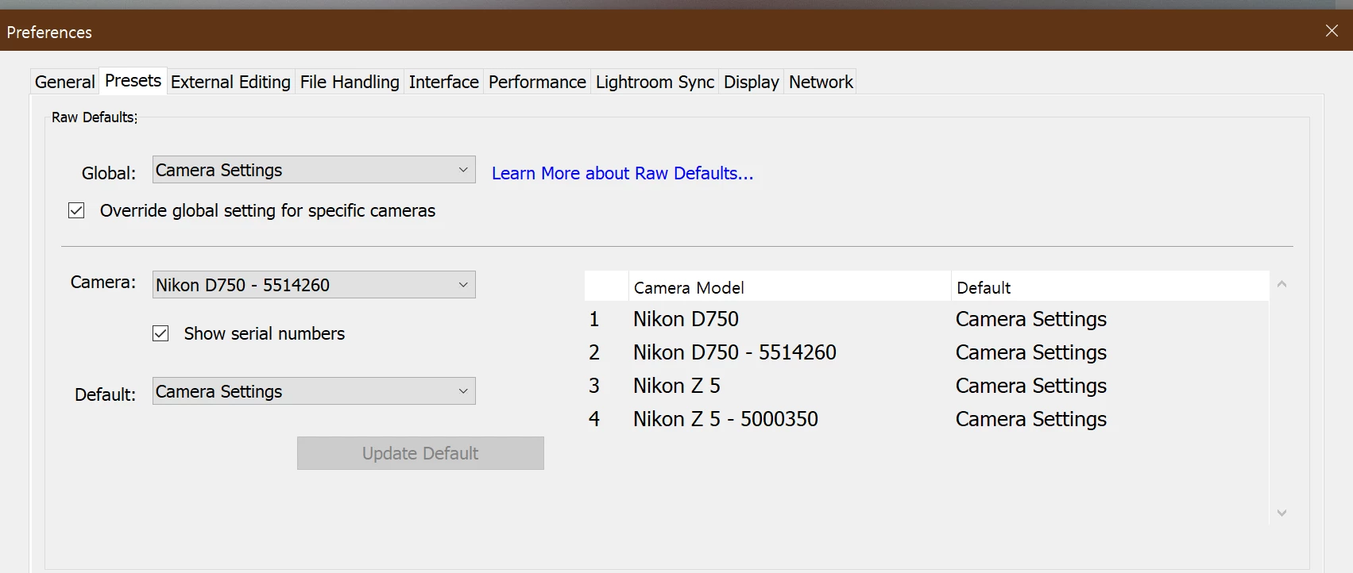1353x573 pixels.
Task: Click Camera Settings default for row 2
Action: (1031, 352)
